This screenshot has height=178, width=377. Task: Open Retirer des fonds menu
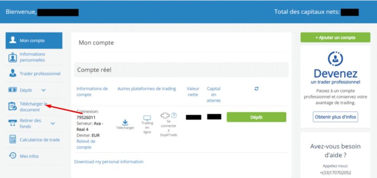[x=30, y=123]
